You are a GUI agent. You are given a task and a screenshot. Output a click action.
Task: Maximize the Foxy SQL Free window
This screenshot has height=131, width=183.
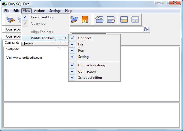165,3
